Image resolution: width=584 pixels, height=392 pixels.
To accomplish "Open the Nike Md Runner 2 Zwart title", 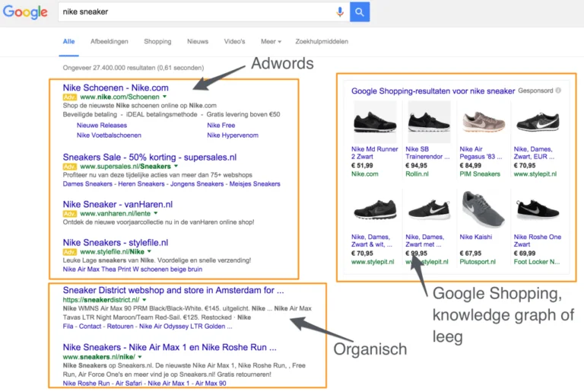I will click(x=375, y=153).
